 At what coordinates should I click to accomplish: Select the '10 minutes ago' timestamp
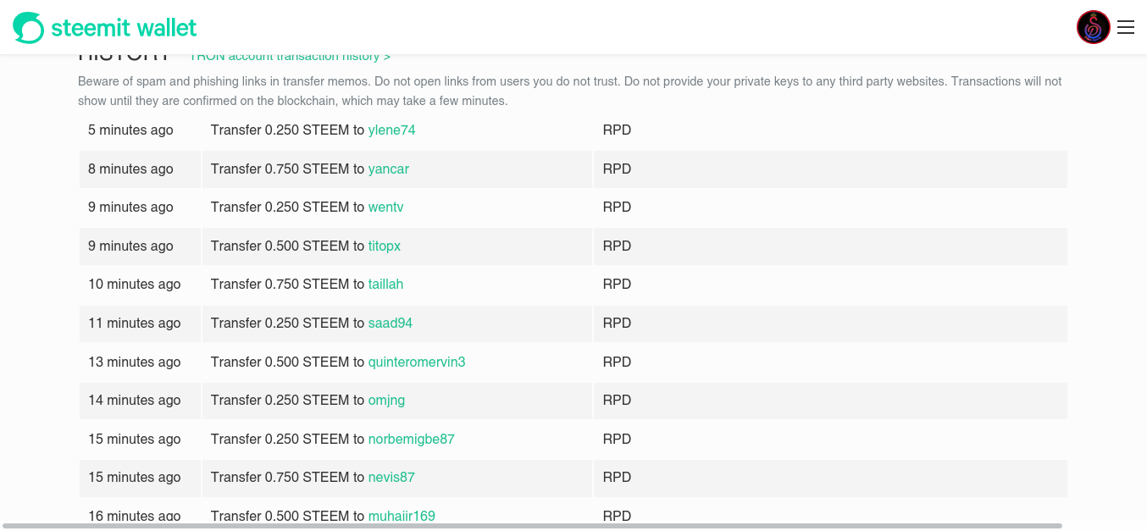(135, 285)
